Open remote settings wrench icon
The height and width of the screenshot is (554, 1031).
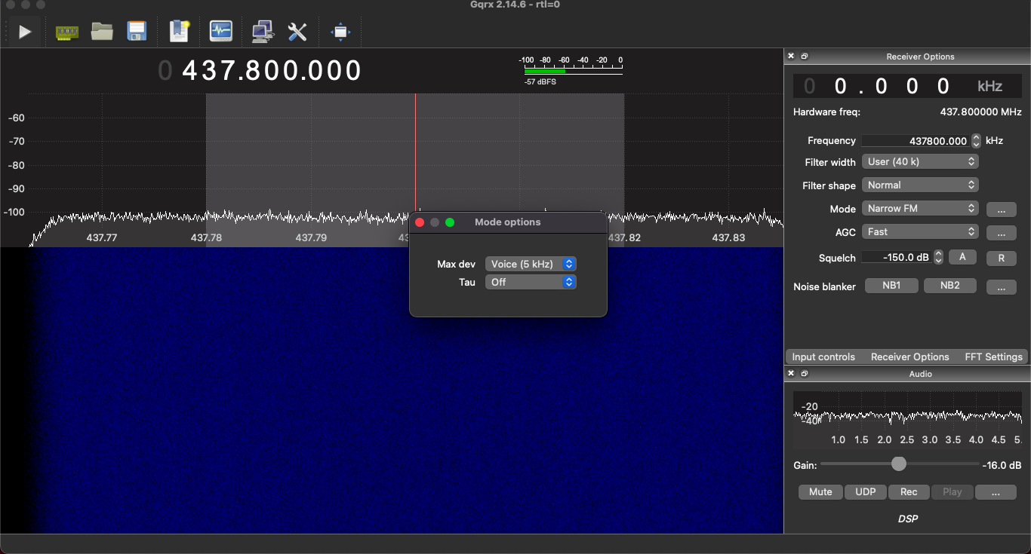[x=297, y=32]
